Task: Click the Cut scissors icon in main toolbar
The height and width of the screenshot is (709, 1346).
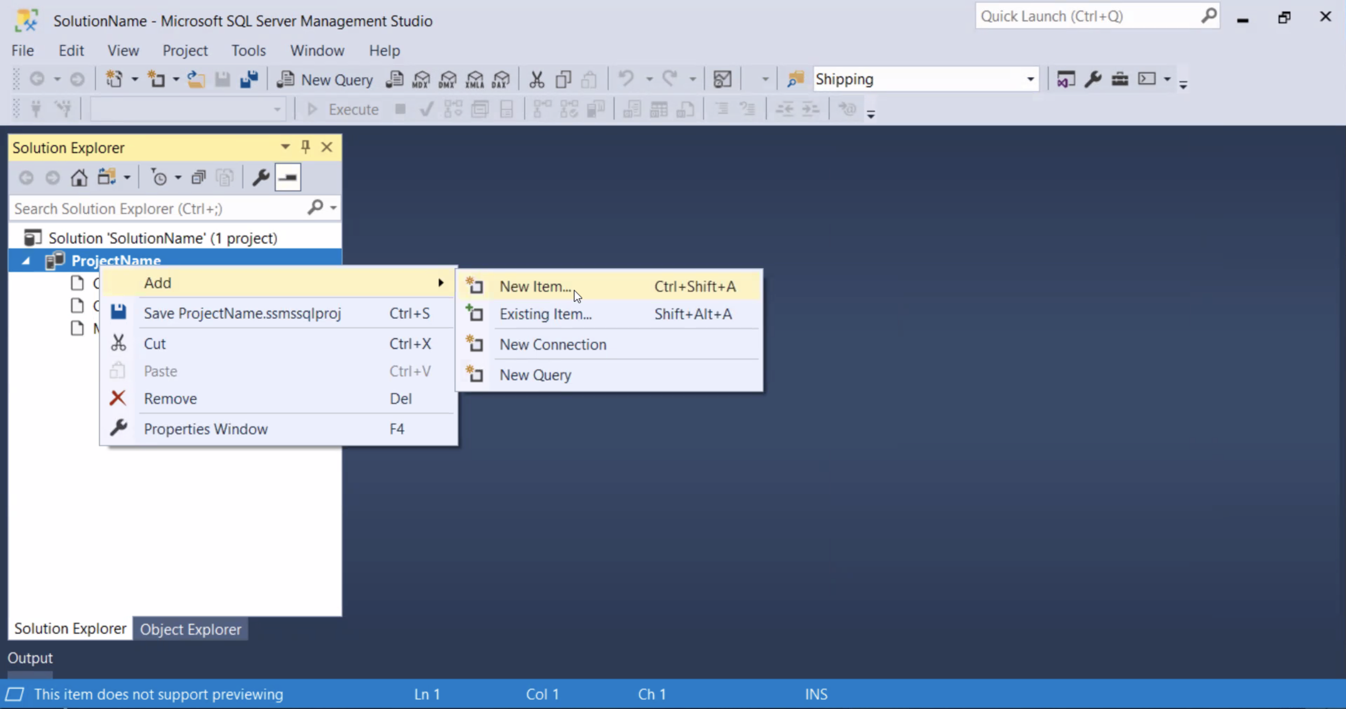Action: point(537,79)
